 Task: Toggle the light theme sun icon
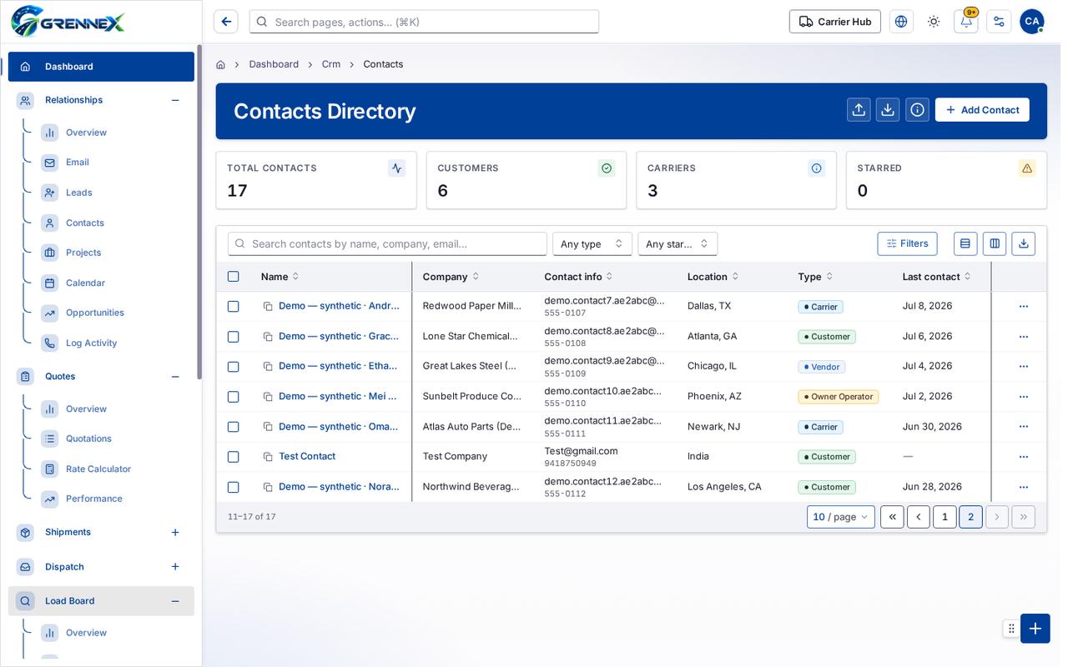pos(933,22)
